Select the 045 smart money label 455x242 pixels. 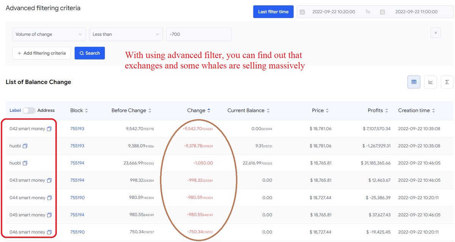tap(27, 215)
